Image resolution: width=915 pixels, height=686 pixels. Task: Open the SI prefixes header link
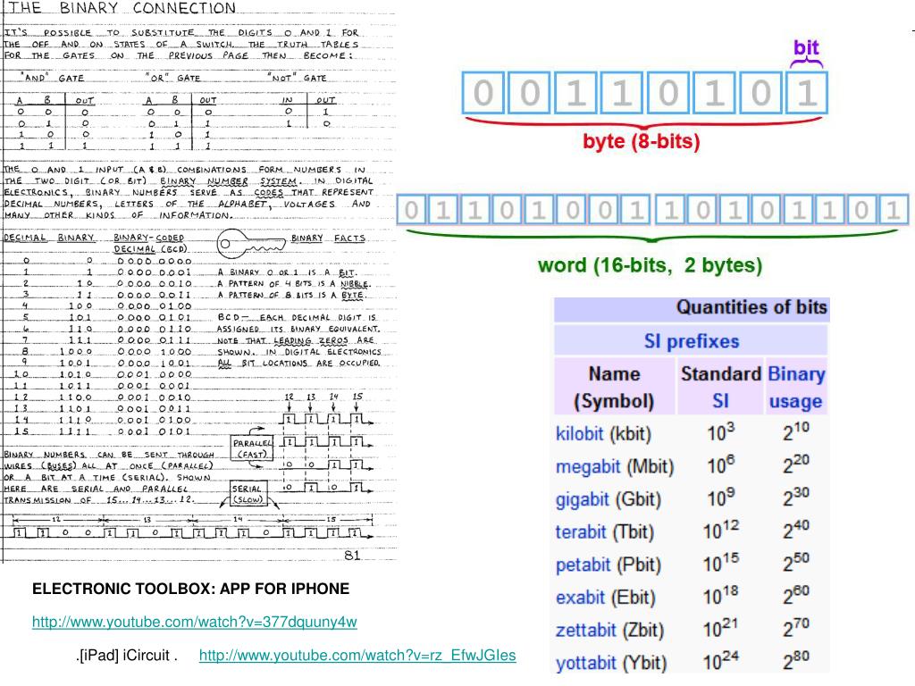[x=692, y=340]
